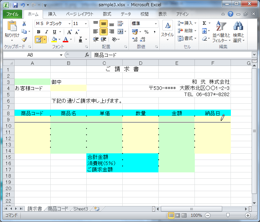Expand font color dropdown arrow
This screenshot has height=222, width=260.
click(x=71, y=40)
